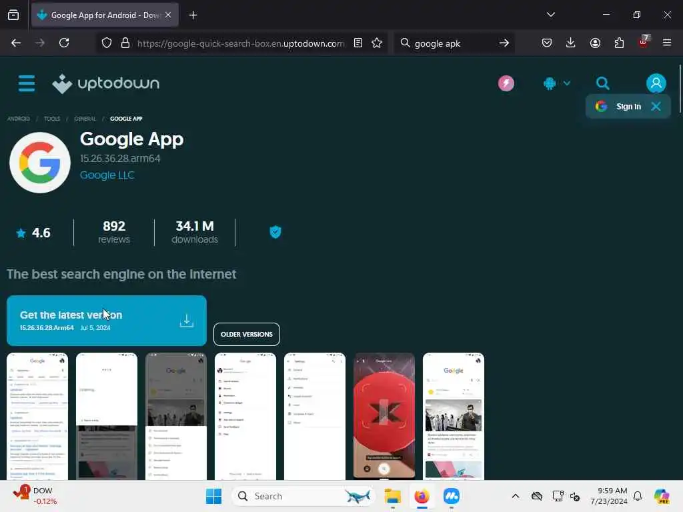Dismiss the Google Sign in popup
Image resolution: width=683 pixels, height=512 pixels.
pyautogui.click(x=656, y=106)
